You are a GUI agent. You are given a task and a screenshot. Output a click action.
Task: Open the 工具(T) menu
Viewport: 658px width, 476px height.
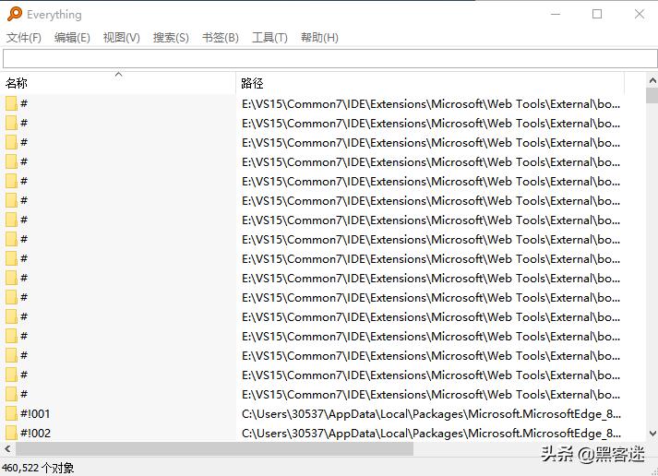coord(269,38)
